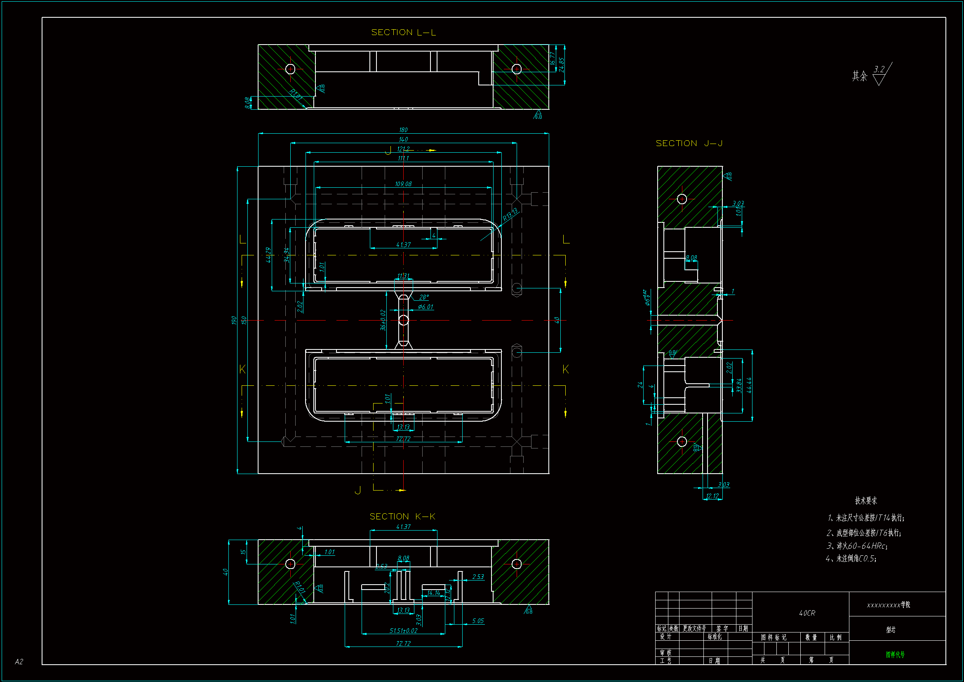Click the xxxxxxxxx学院 school name cell
This screenshot has height=682, width=964.
point(889,605)
